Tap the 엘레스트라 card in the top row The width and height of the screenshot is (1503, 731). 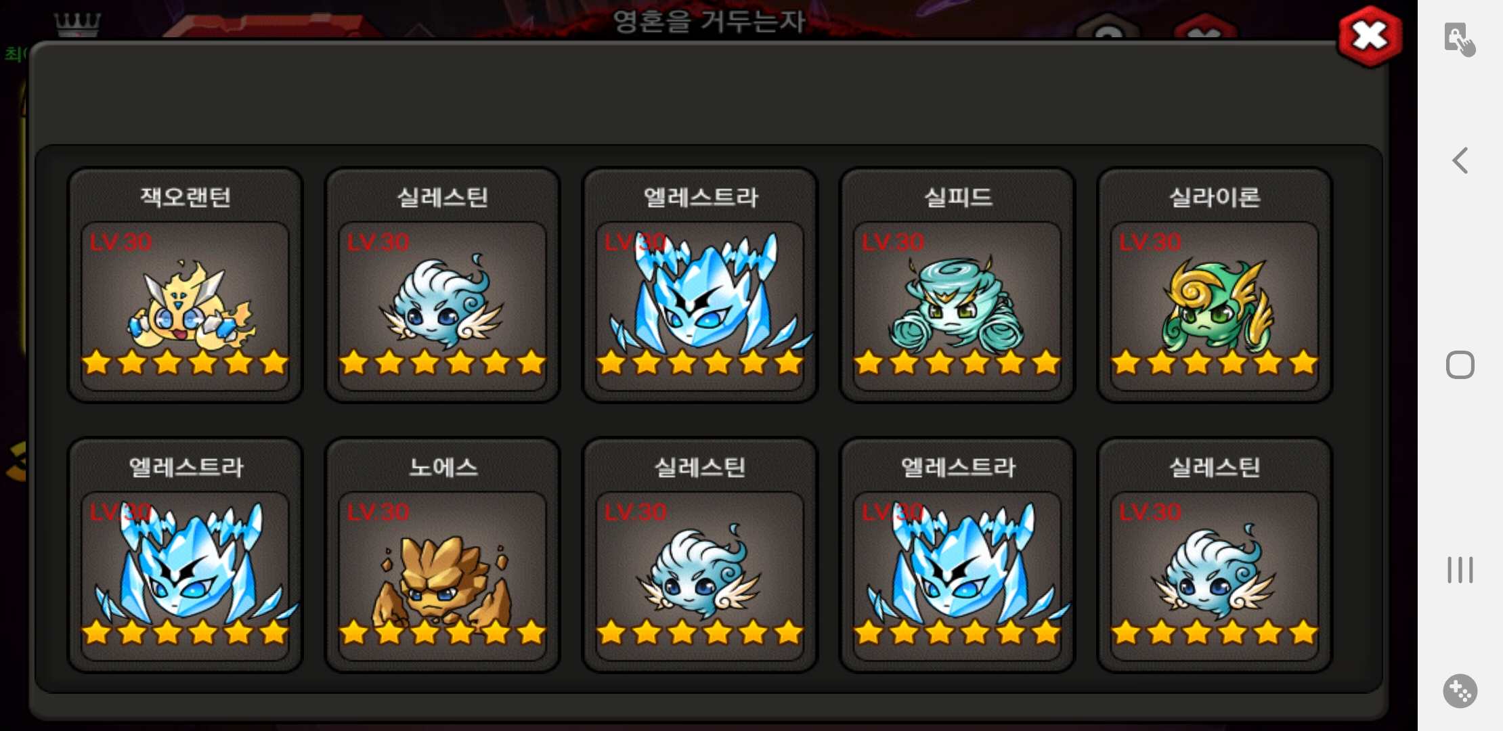[x=699, y=285]
